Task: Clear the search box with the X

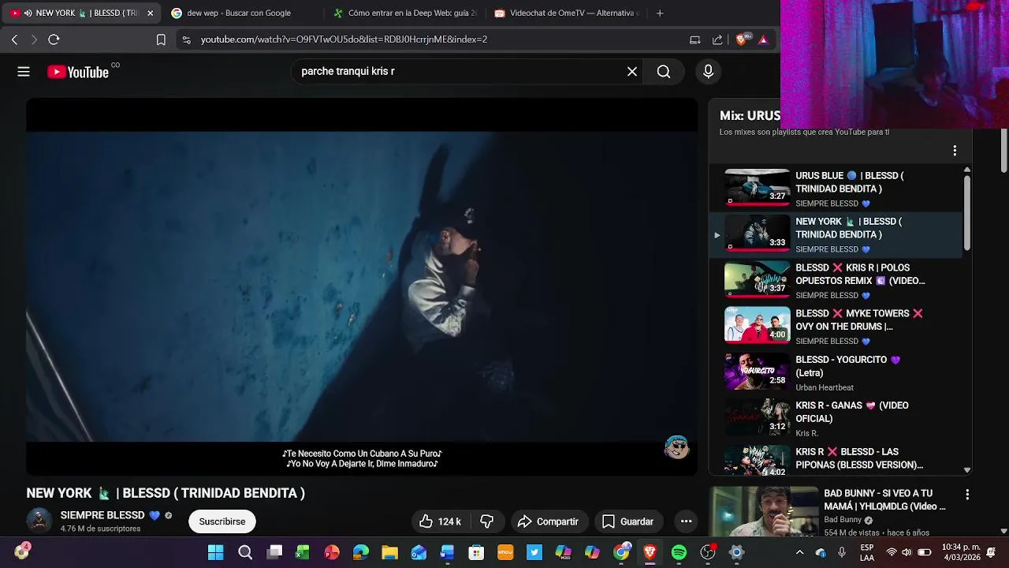Action: [632, 72]
